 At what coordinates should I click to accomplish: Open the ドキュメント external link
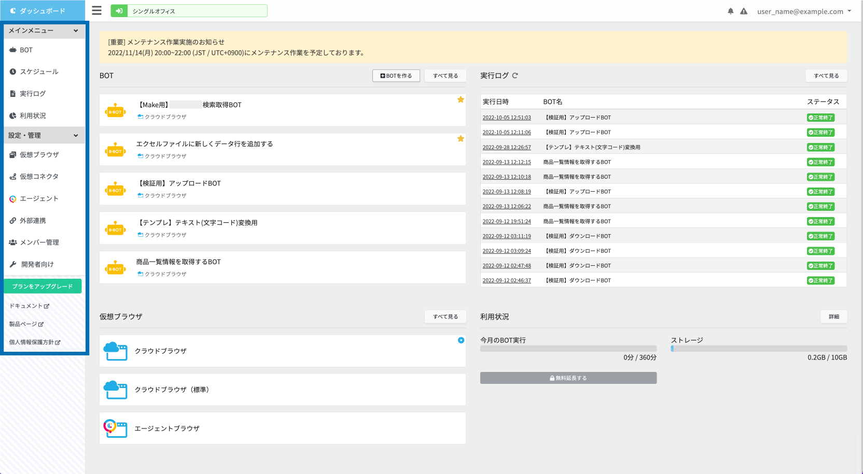click(x=29, y=306)
